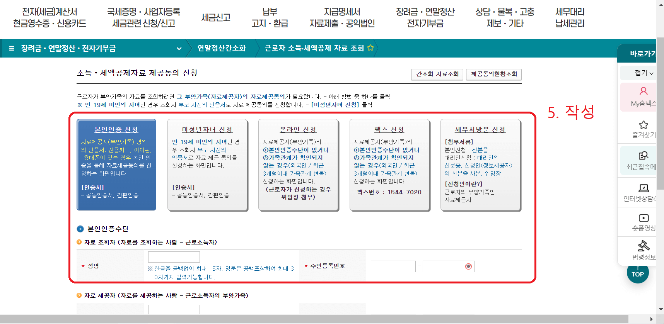Viewport: 664px width, 324px height.
Task: Open 법령정보 gavel icon in sidebar
Action: tap(644, 246)
